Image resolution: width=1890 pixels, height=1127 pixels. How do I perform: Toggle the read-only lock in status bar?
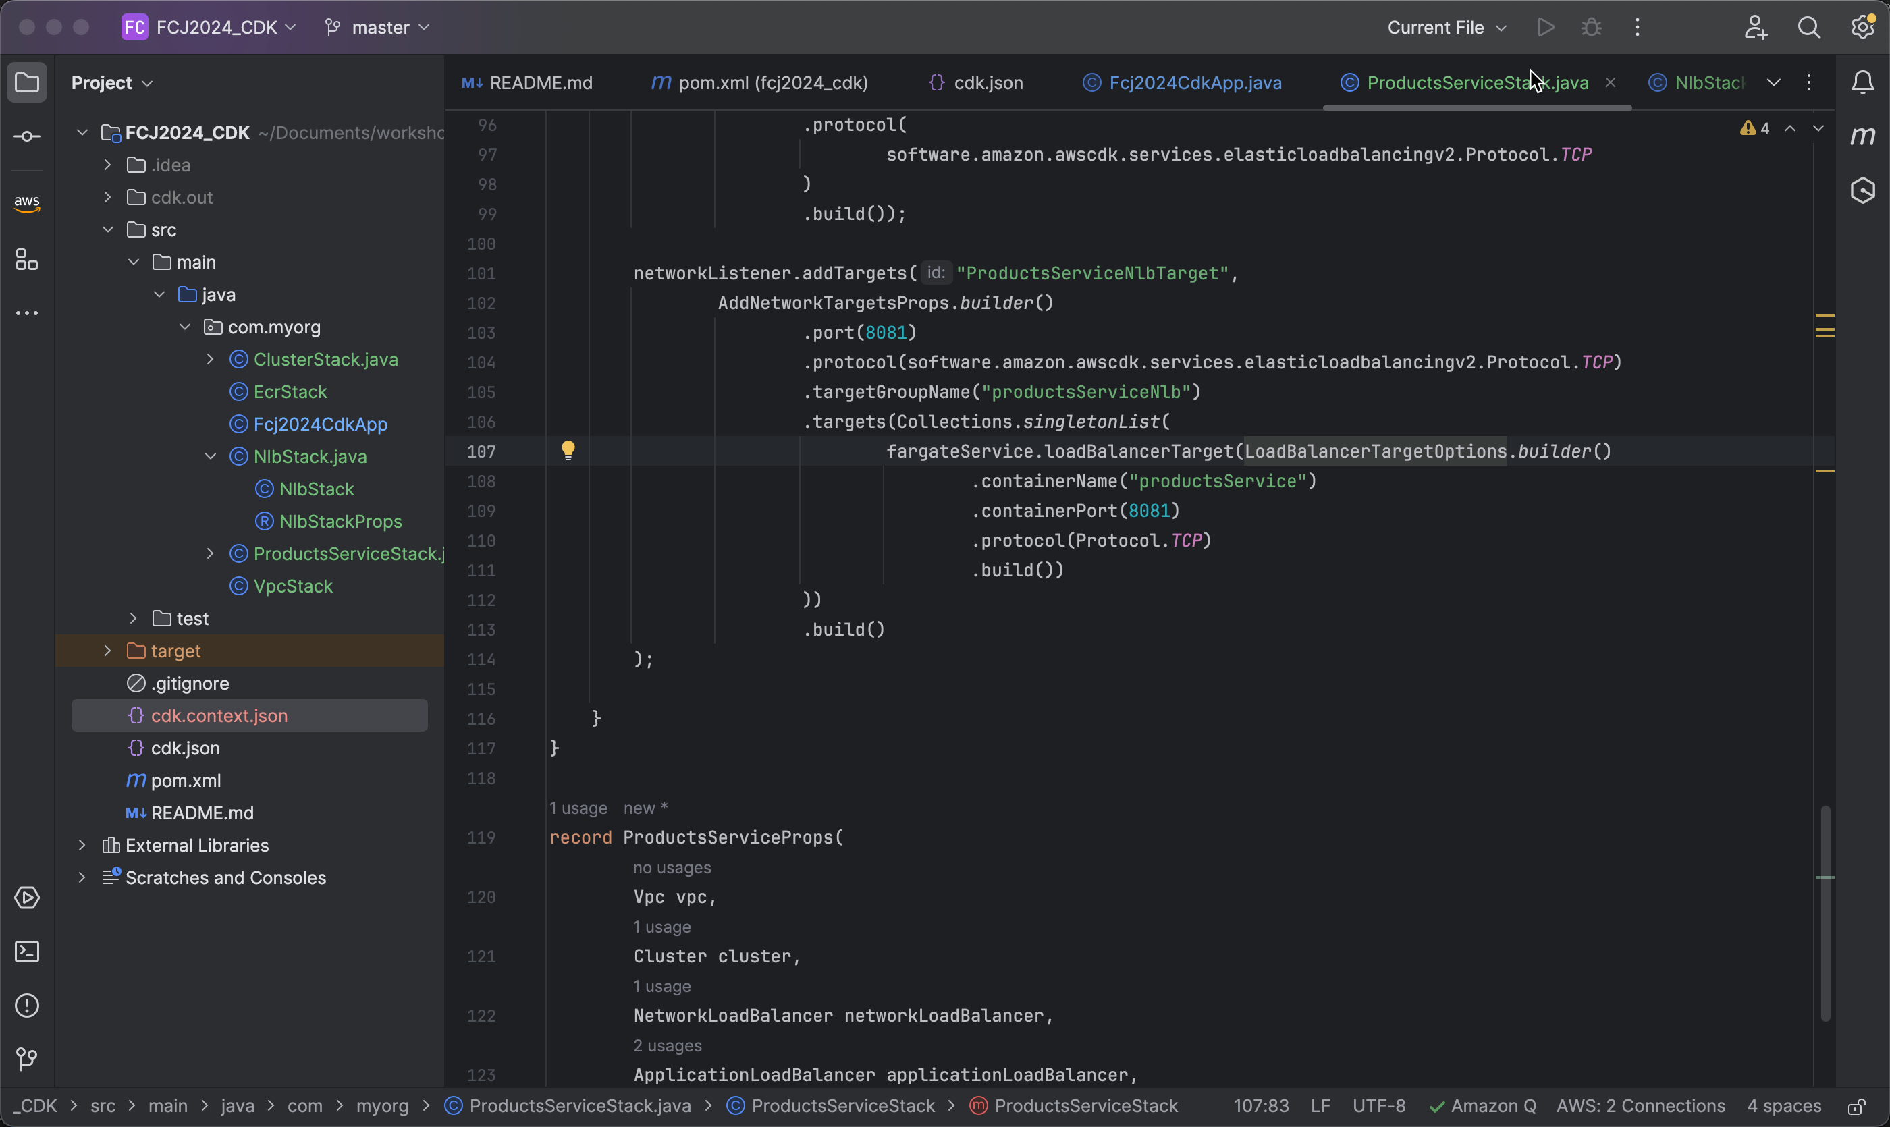[1856, 1107]
